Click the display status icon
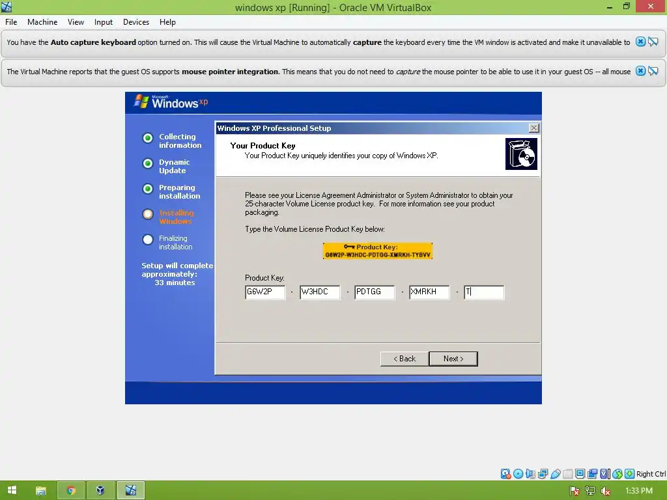667x500 pixels. (580, 474)
